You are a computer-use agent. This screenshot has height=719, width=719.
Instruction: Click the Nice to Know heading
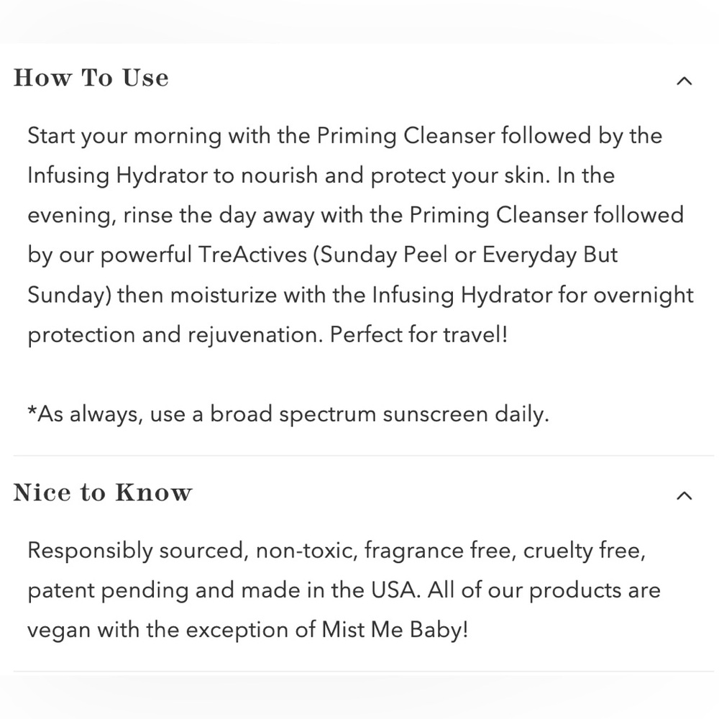pyautogui.click(x=103, y=492)
